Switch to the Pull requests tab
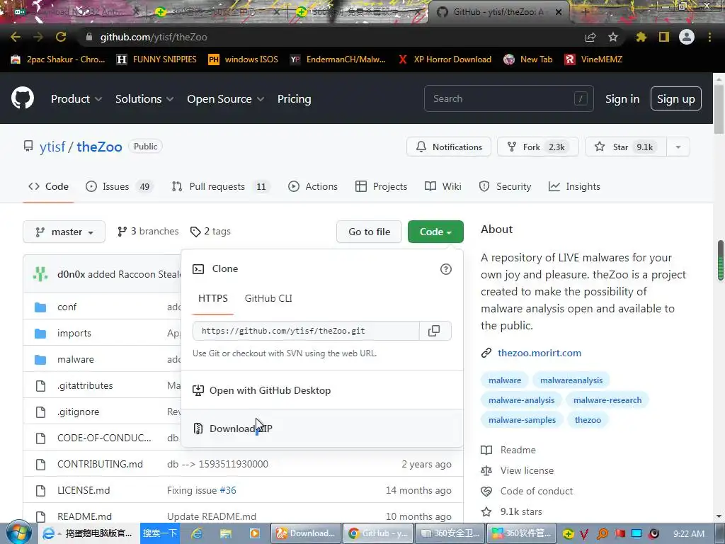This screenshot has width=725, height=544. tap(221, 186)
